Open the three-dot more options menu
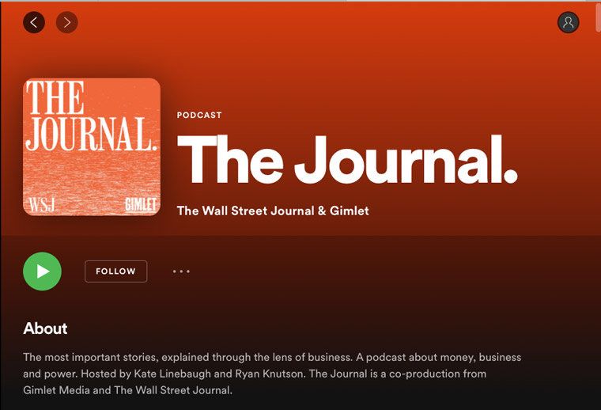The width and height of the screenshot is (601, 410). click(181, 271)
